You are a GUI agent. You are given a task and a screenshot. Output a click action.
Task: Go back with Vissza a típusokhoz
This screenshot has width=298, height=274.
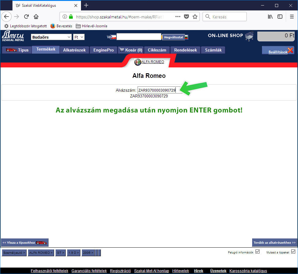(x=25, y=242)
